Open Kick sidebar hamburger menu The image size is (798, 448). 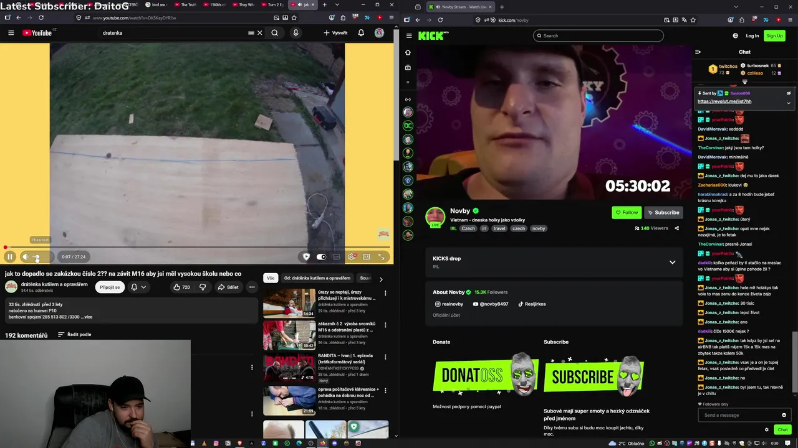409,35
